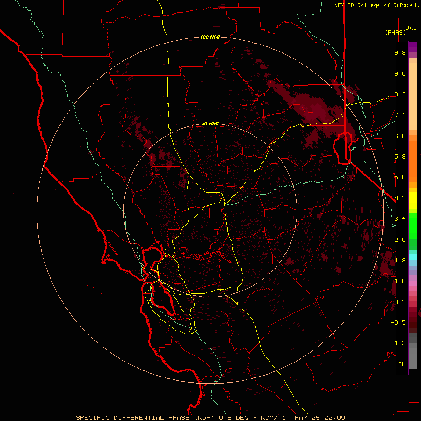Click the 3.4 value on the color scale
Image resolution: width=421 pixels, height=421 pixels.
[400, 219]
